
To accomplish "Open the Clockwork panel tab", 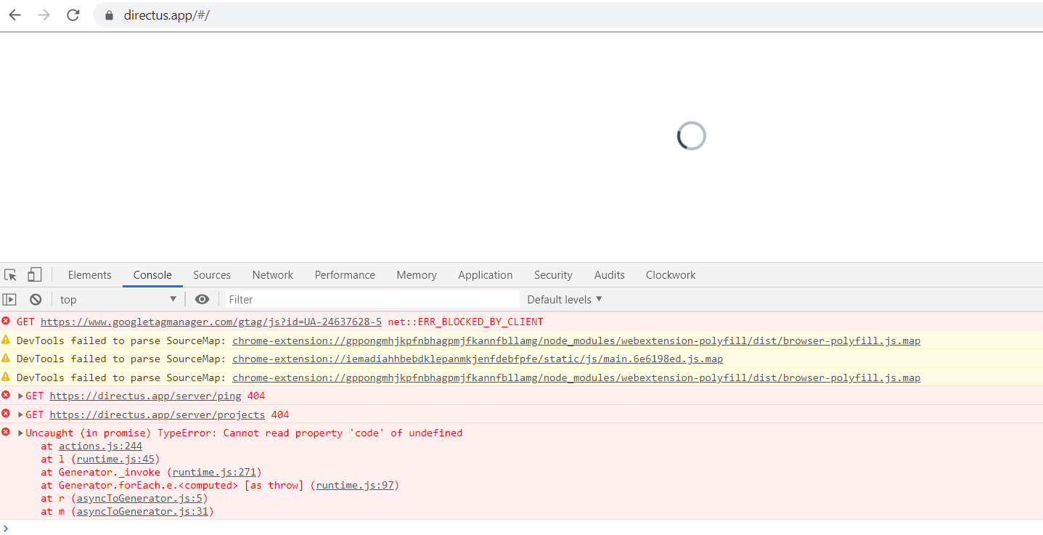I will tap(670, 274).
